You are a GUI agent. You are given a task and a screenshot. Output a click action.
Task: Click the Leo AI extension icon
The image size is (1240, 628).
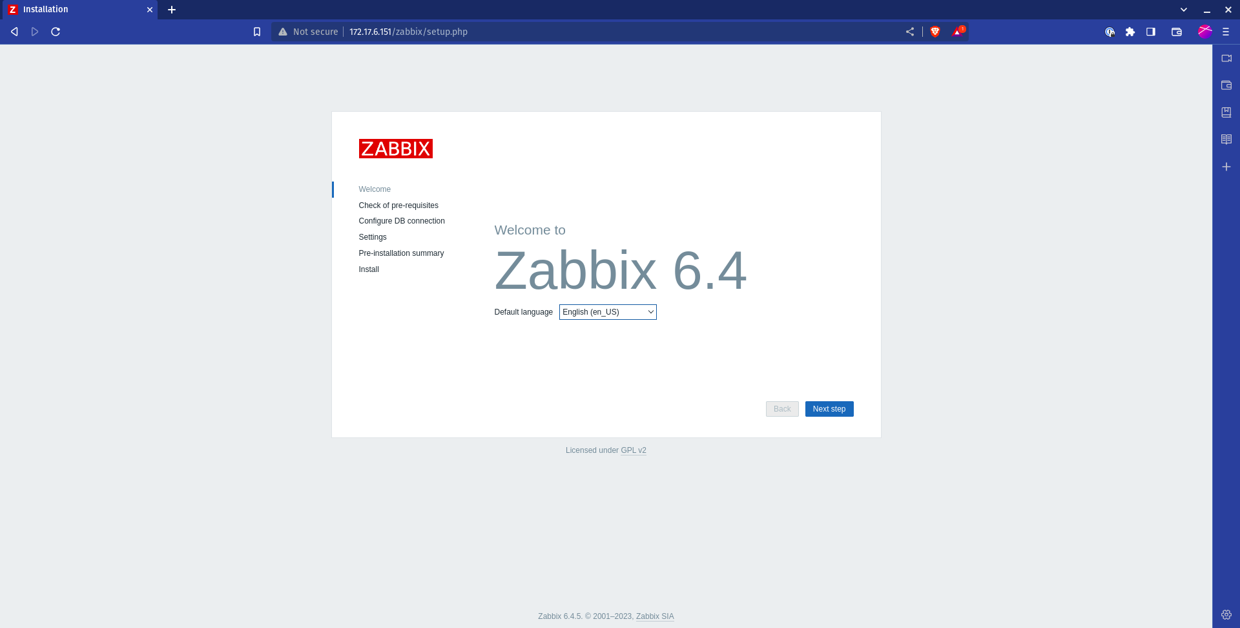[x=1110, y=32]
